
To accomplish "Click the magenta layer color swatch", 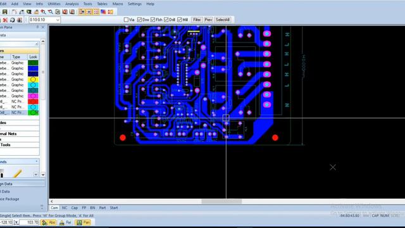I will pyautogui.click(x=33, y=96).
